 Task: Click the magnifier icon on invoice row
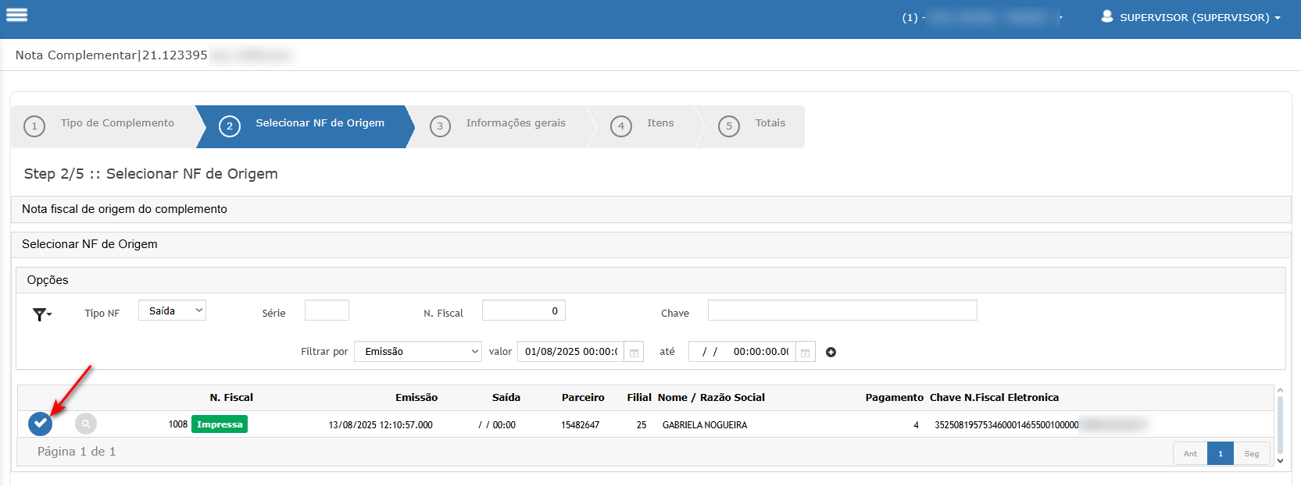86,424
